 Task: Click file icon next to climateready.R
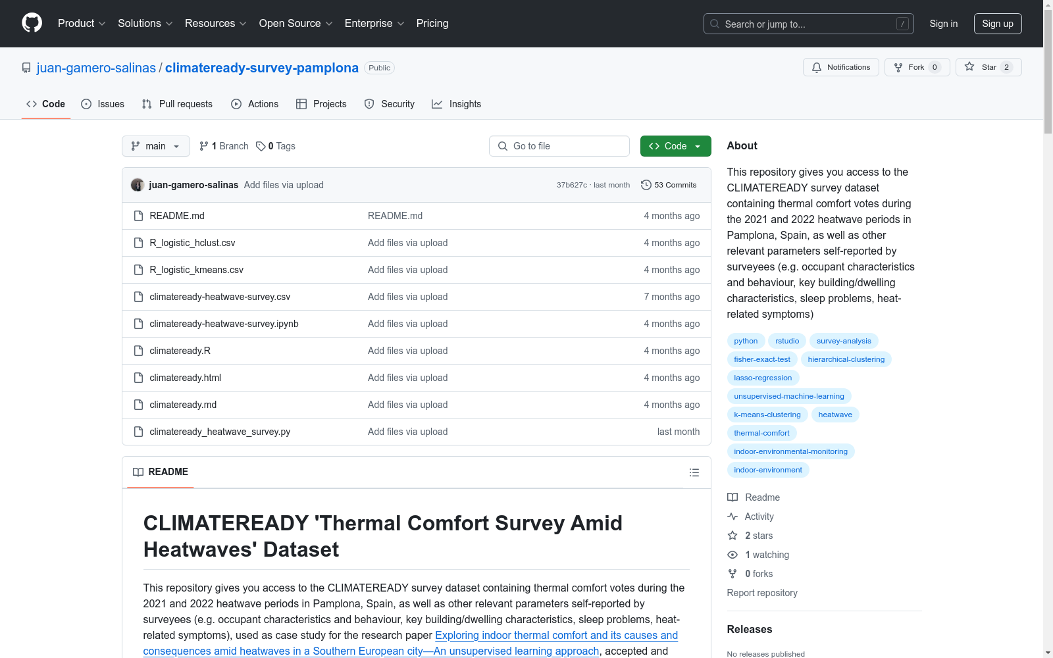click(x=138, y=351)
